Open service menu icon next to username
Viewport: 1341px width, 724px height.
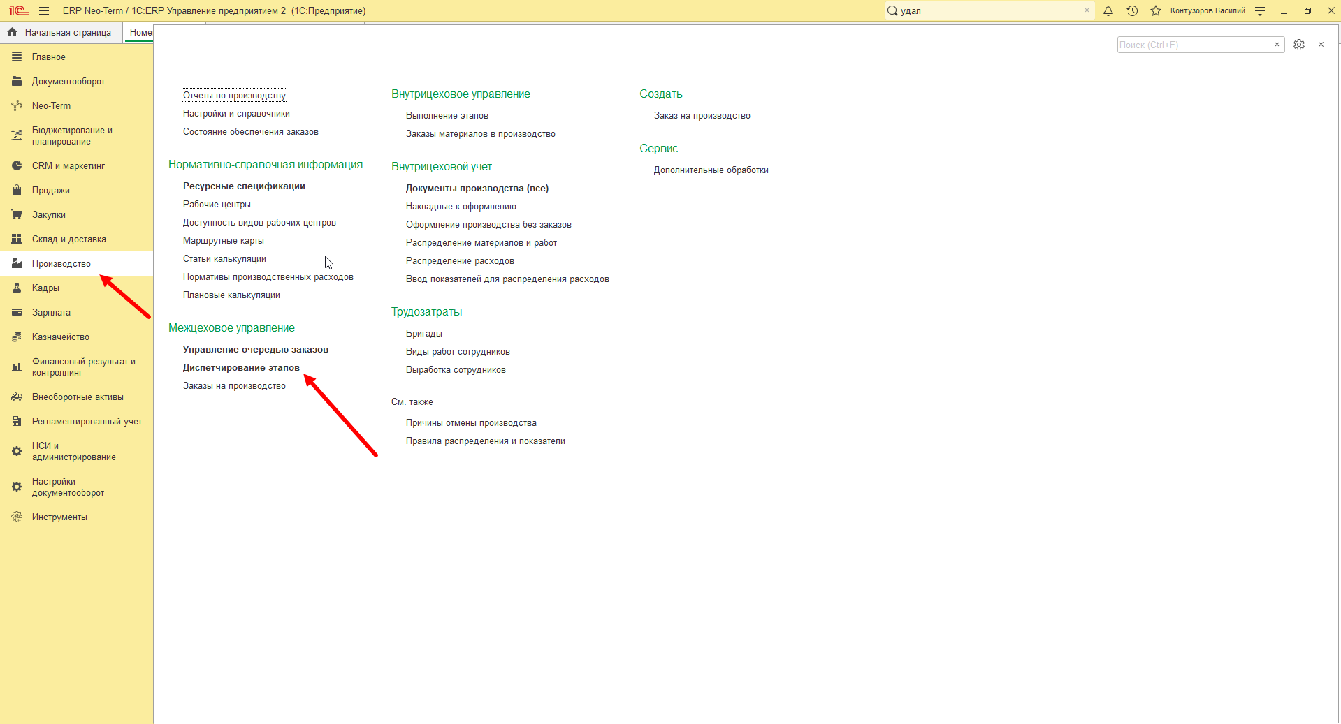tap(1260, 10)
